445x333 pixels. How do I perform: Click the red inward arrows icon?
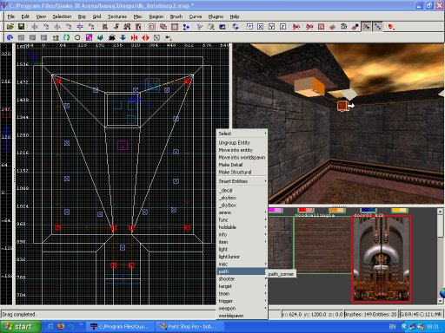click(134, 37)
